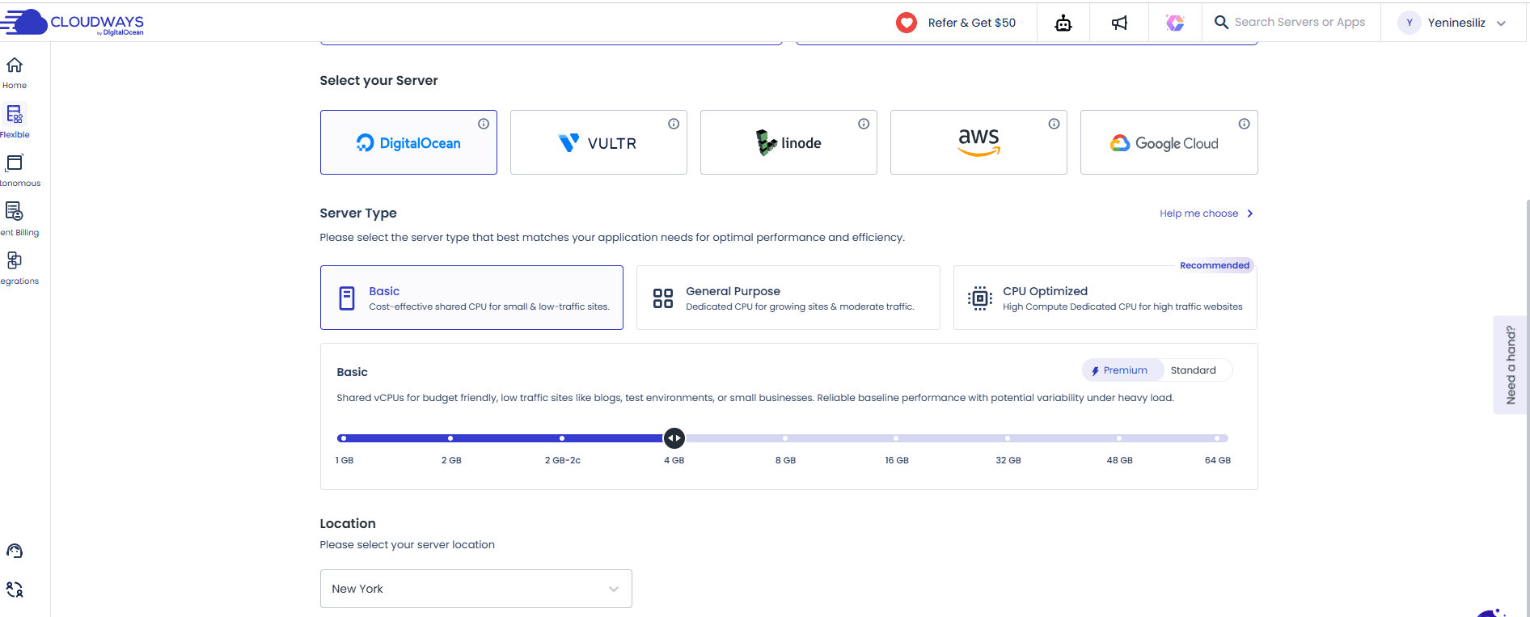Select the VULTR server provider
This screenshot has width=1530, height=617.
598,143
